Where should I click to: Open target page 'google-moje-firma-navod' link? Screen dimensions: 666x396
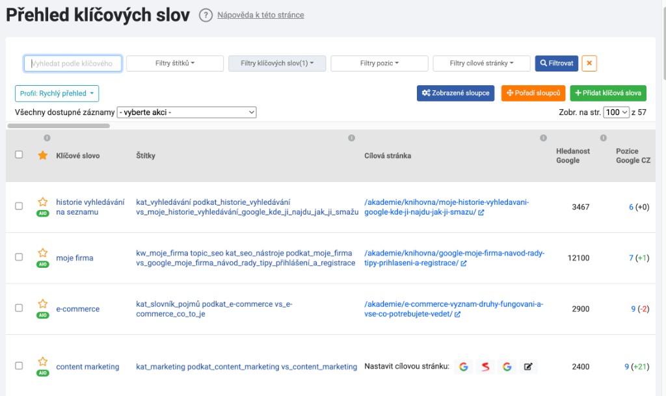[x=454, y=258]
